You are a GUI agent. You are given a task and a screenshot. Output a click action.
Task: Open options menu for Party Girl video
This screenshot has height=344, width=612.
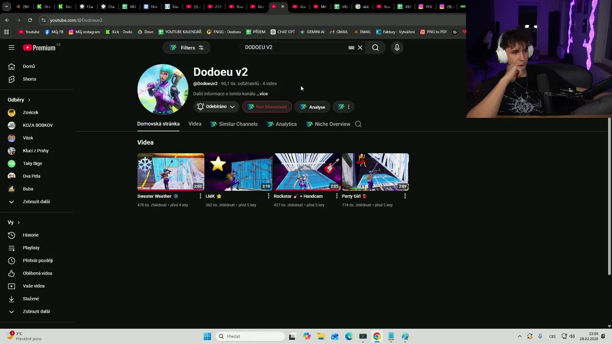pos(405,196)
